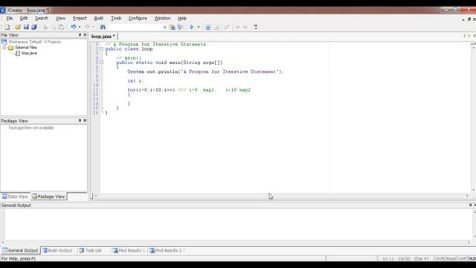Undo the last edit with the blue arrow
Image resolution: width=476 pixels, height=268 pixels.
click(x=73, y=27)
